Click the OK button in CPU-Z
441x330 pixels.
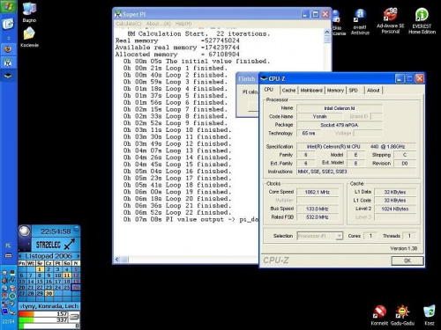(407, 260)
